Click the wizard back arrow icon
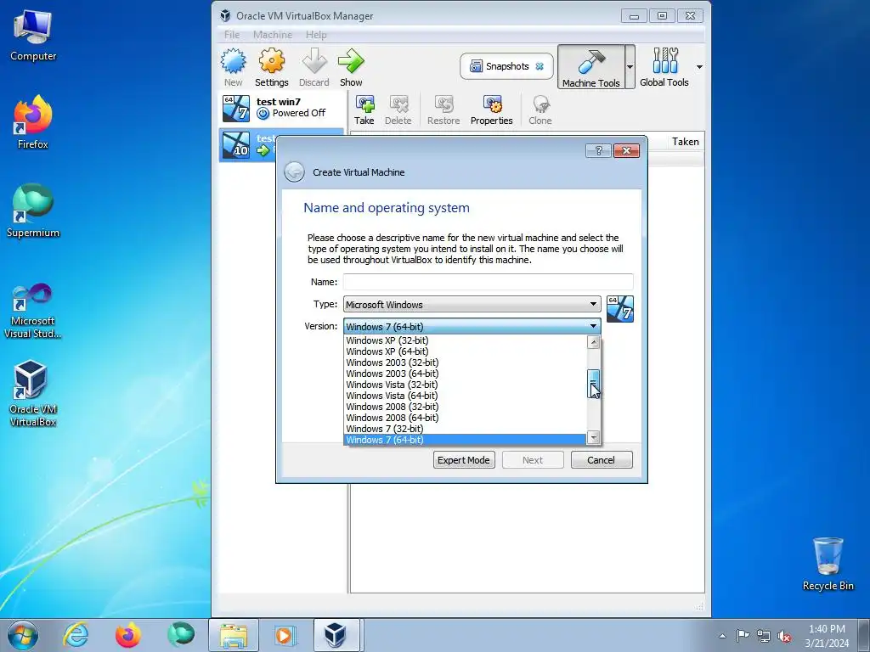 pyautogui.click(x=294, y=171)
